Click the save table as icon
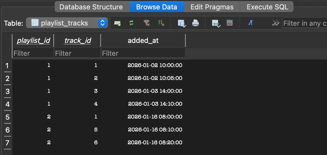Image resolution: width=327 pixels, height=155 pixels. [x=182, y=23]
